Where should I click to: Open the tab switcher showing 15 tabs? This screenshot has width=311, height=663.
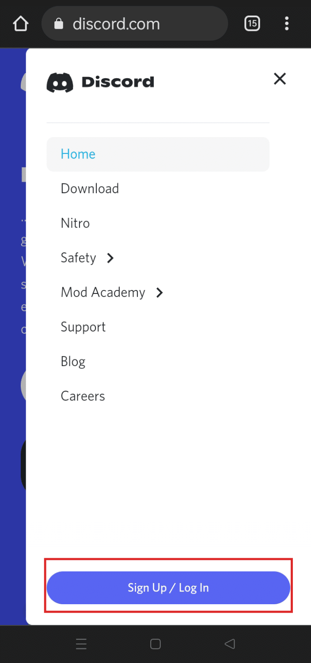click(x=252, y=24)
